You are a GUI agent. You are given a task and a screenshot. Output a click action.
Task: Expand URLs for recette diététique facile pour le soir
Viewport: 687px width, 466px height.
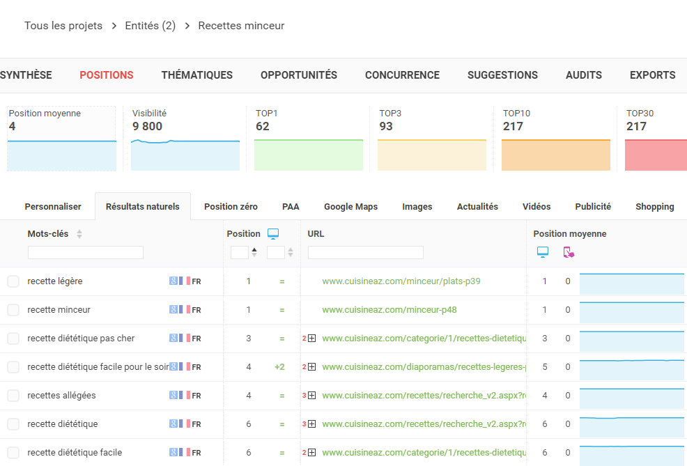point(311,366)
